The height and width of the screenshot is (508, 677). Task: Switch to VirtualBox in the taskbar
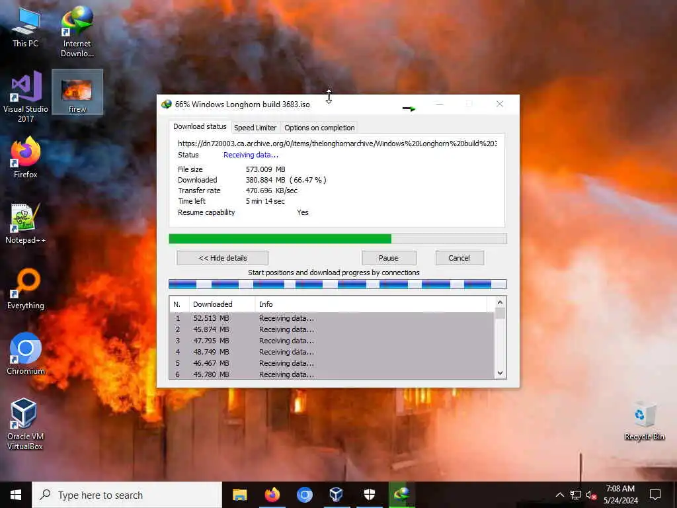point(337,495)
